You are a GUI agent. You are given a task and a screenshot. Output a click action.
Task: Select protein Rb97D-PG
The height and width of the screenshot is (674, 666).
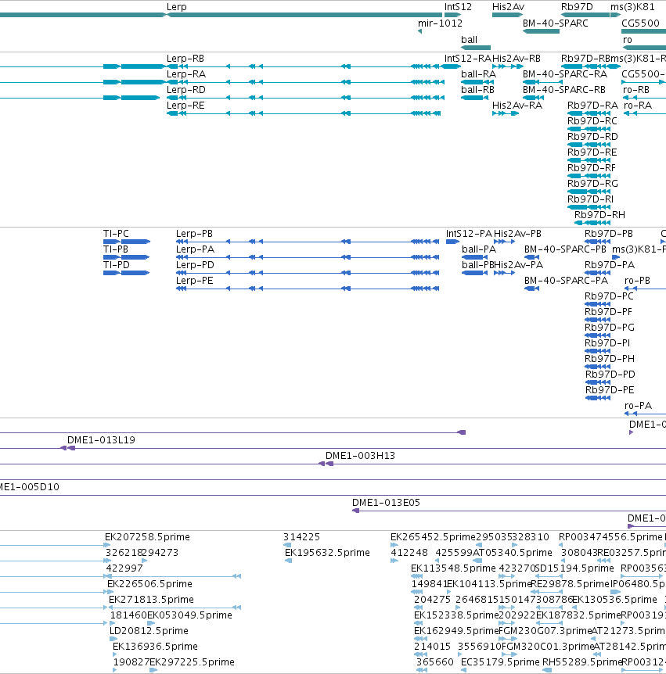coord(609,328)
